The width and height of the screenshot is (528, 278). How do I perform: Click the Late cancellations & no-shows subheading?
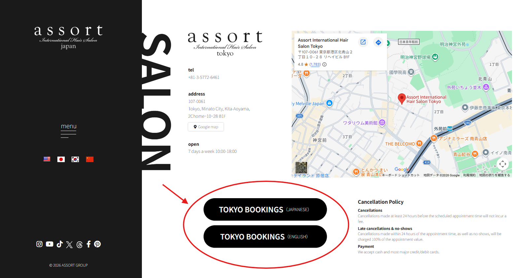click(385, 229)
